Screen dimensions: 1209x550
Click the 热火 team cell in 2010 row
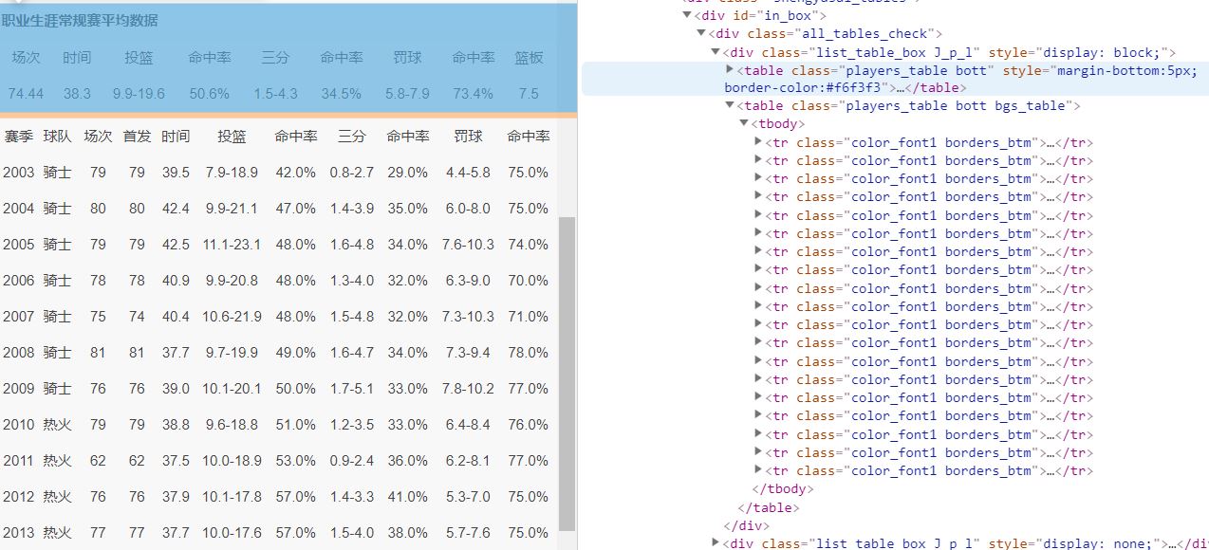(x=57, y=424)
